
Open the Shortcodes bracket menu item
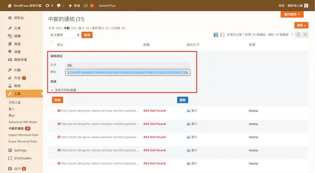click(20, 158)
